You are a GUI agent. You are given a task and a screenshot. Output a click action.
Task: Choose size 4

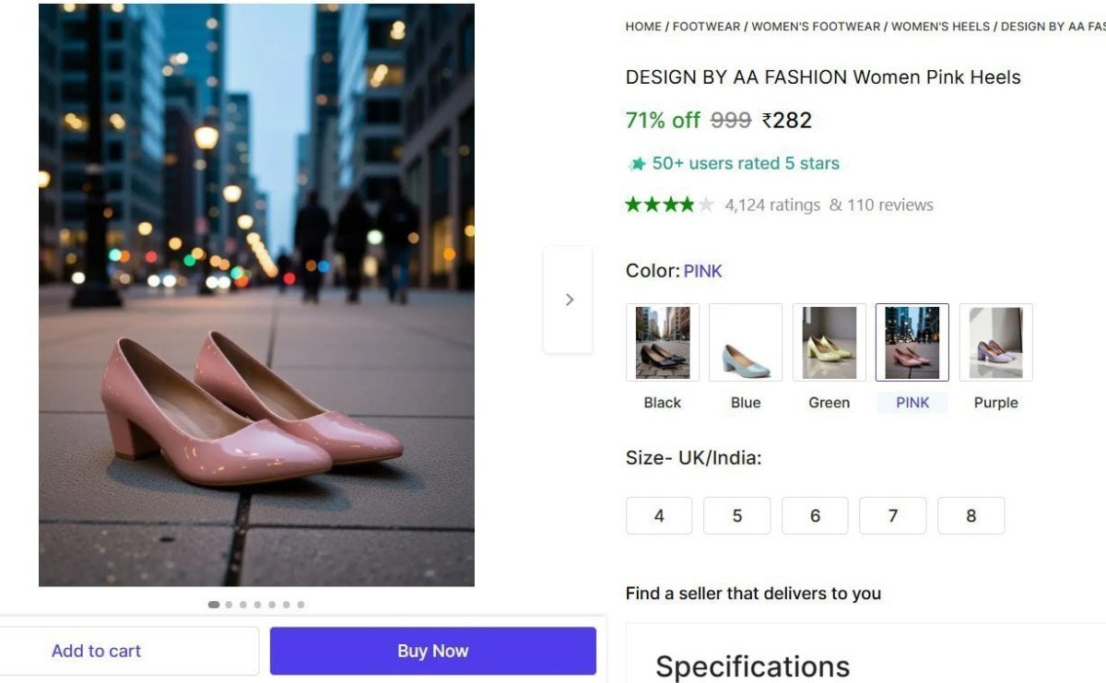[x=658, y=515]
